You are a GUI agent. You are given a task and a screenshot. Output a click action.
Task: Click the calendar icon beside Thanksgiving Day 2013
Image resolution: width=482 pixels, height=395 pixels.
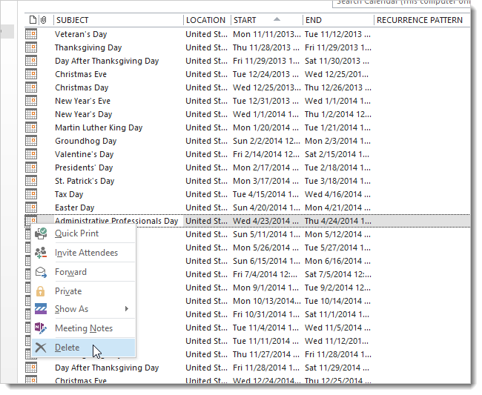31,47
